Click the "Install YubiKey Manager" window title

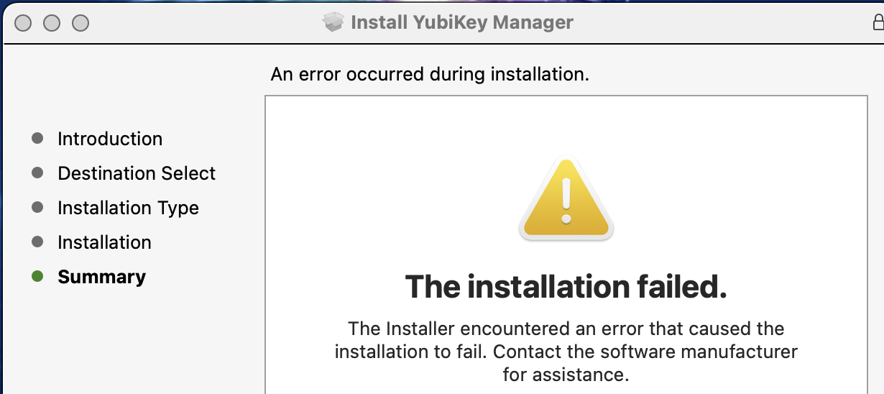click(461, 22)
